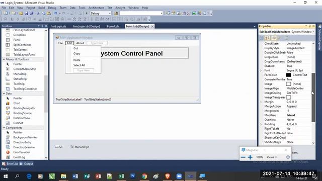Screen dimensions: 322x181
Task: Open the Architecture menu
Action: (x=96, y=8)
